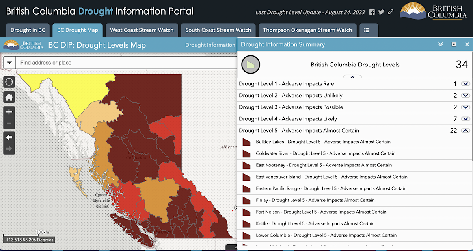Expand Drought Level 1 - Adverse Impacts Rare
The height and width of the screenshot is (251, 473).
click(x=466, y=84)
